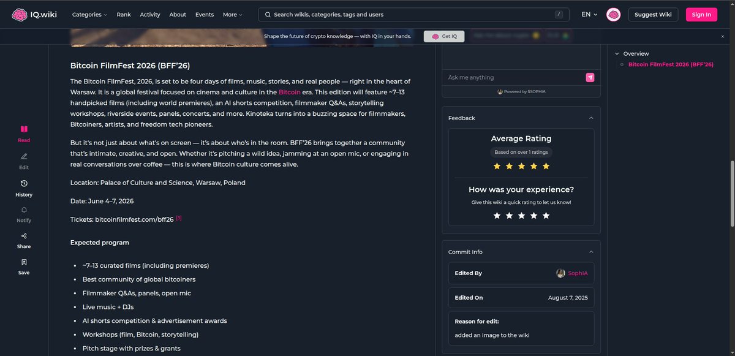Click the 'Location: Palace of Culture' line

[x=158, y=183]
